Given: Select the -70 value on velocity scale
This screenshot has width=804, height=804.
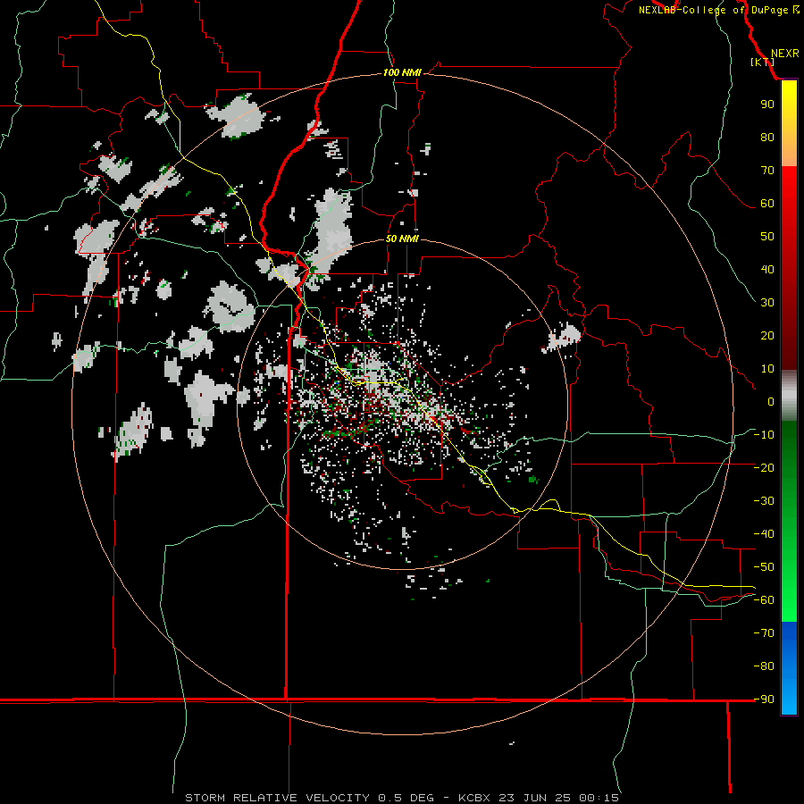Looking at the screenshot, I should point(764,633).
